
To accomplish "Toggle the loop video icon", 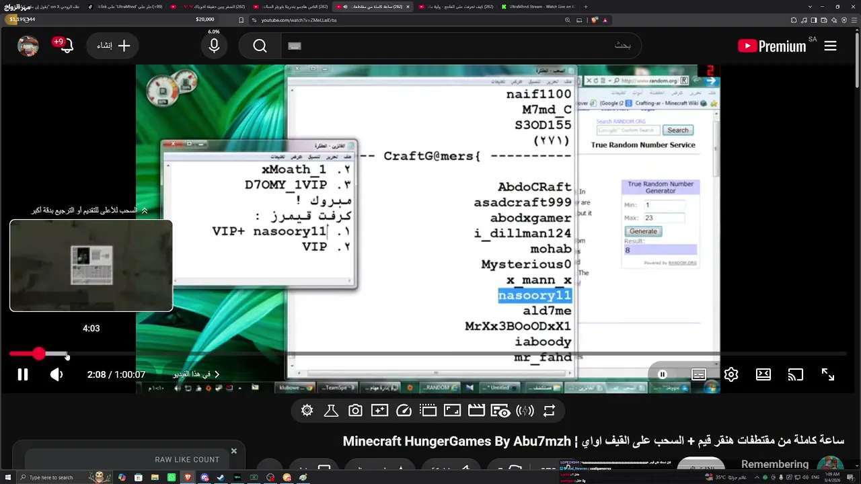I will (550, 411).
